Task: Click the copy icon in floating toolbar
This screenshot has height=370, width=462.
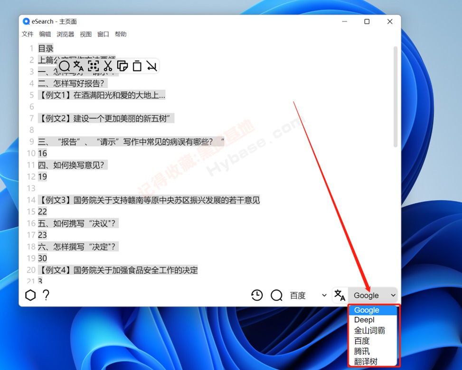Action: click(123, 66)
